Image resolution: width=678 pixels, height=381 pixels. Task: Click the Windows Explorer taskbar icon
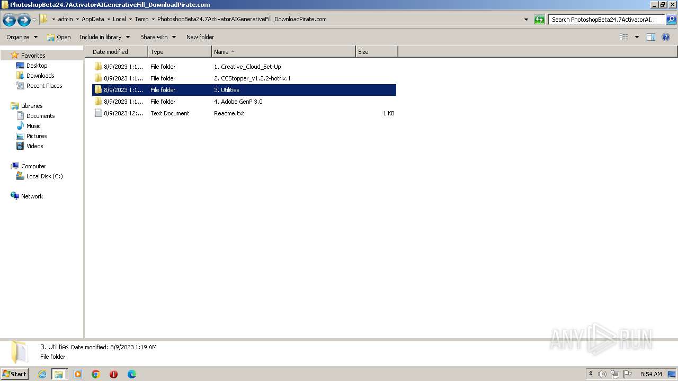click(59, 374)
